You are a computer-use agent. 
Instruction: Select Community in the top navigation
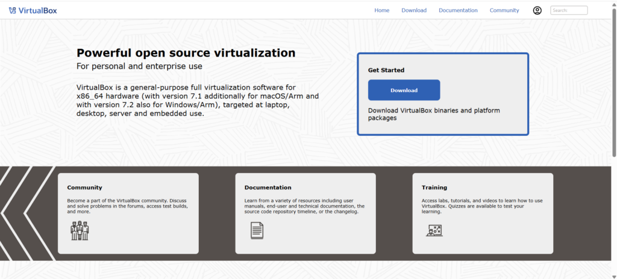point(504,10)
